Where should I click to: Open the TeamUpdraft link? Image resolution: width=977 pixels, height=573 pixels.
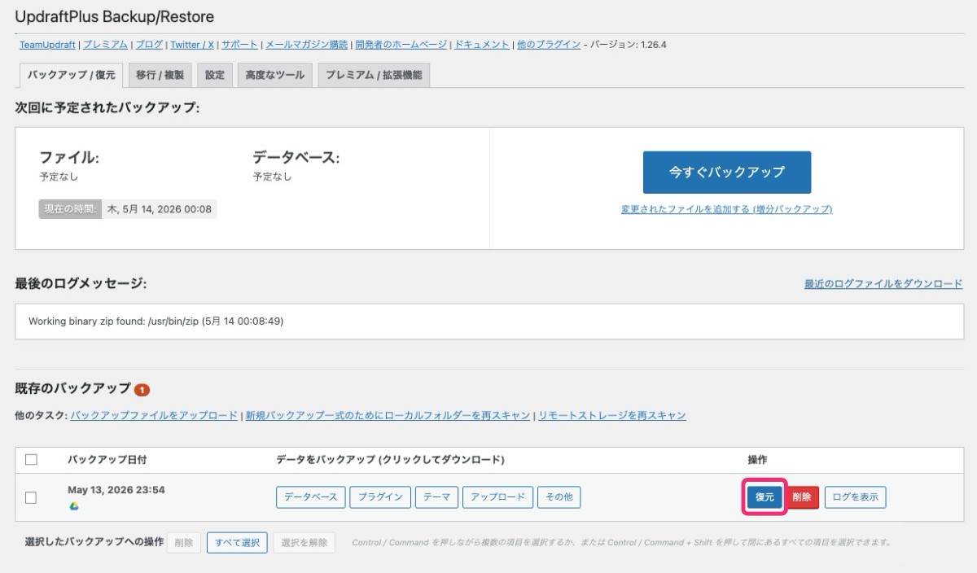coord(47,45)
